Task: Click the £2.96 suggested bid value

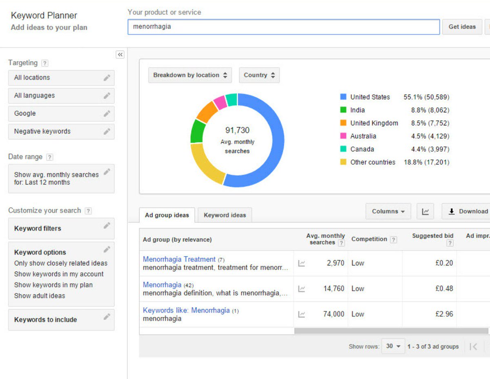Action: pyautogui.click(x=444, y=315)
